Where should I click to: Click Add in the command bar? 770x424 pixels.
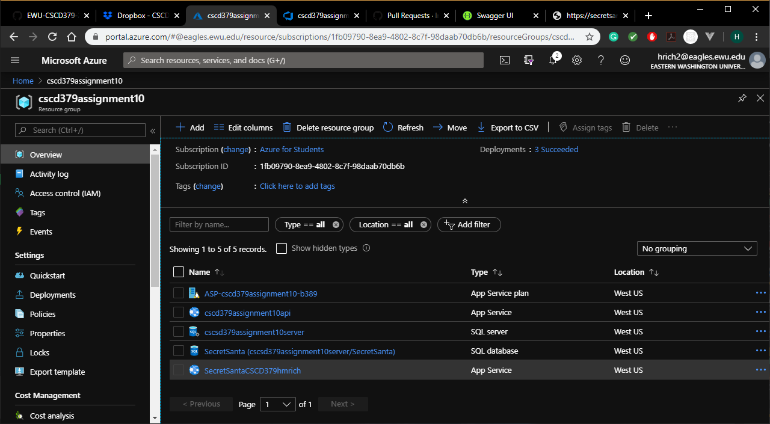click(x=189, y=128)
